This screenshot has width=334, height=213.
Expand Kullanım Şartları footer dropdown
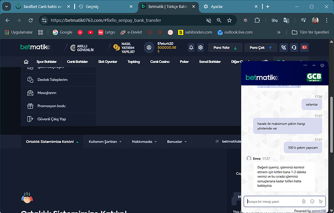point(105,142)
